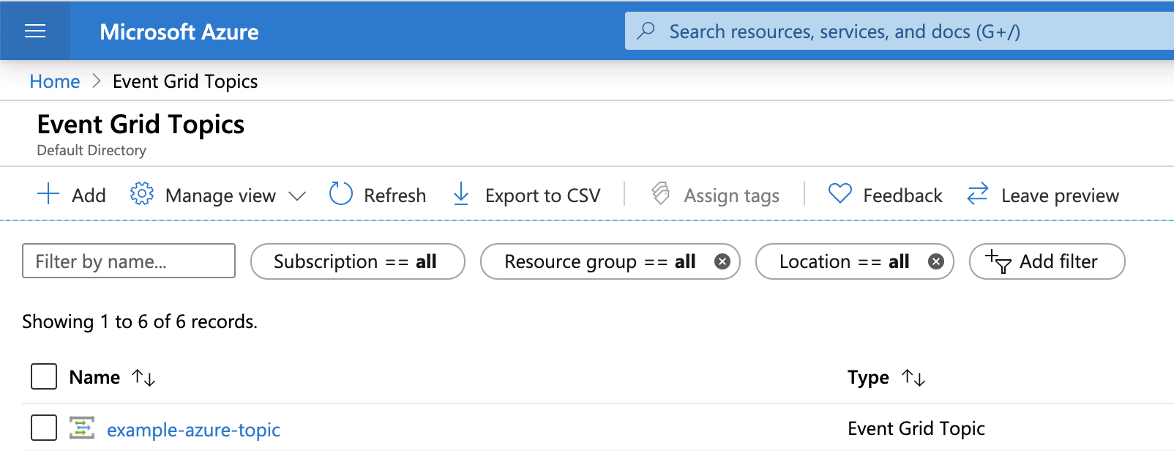
Task: Click the Event Grid Topic type cell
Action: pyautogui.click(x=916, y=428)
